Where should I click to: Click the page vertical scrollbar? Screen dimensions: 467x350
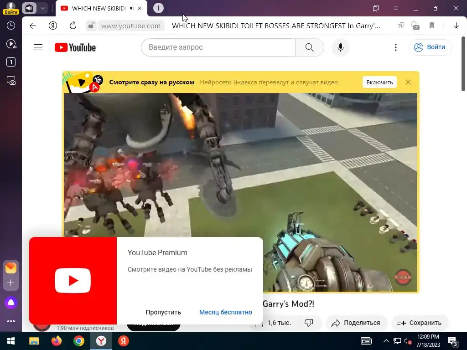(x=463, y=64)
